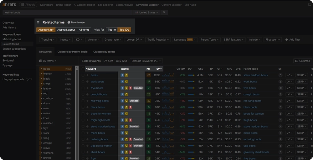
Task: Click SF badge 5 in boots row
Action: click(280, 75)
